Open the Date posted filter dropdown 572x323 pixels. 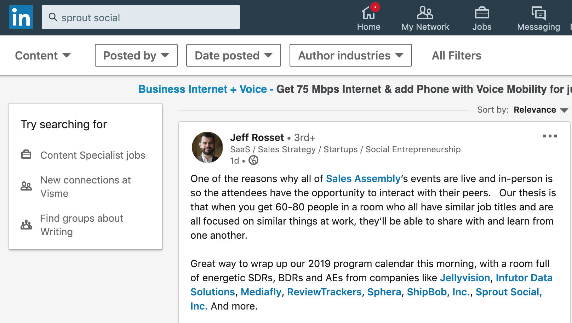(233, 56)
